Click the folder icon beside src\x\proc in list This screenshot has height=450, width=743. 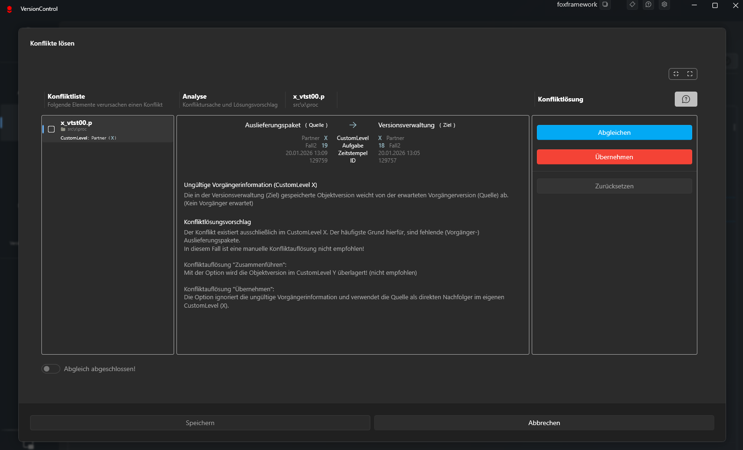[63, 129]
